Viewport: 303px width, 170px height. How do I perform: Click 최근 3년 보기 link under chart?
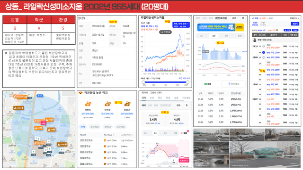(x=184, y=79)
